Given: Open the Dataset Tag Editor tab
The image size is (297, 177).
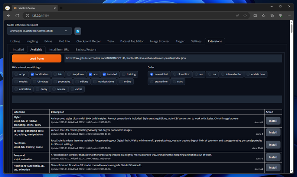Looking at the screenshot, I should point(132,41).
